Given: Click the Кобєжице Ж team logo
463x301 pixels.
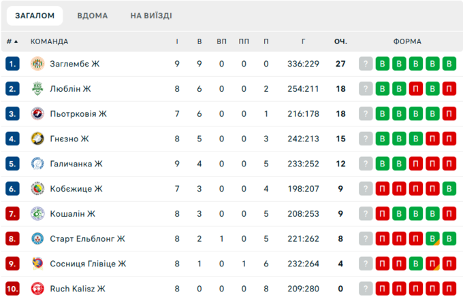Looking at the screenshot, I should point(37,189).
